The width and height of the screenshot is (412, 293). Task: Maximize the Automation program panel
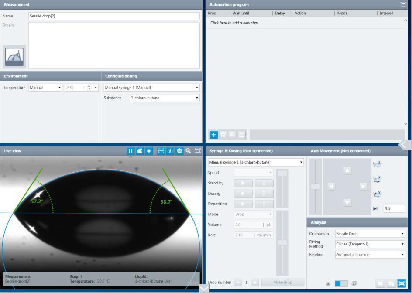[403, 4]
